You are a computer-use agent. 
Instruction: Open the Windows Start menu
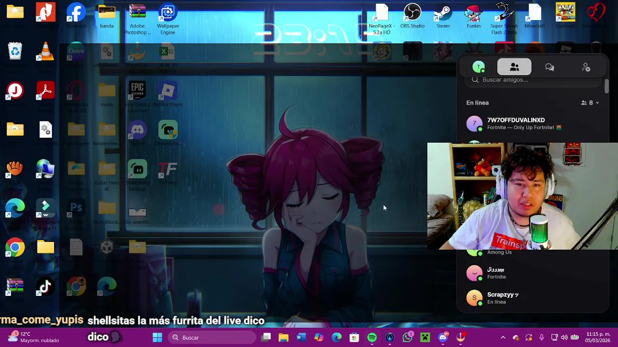(157, 337)
